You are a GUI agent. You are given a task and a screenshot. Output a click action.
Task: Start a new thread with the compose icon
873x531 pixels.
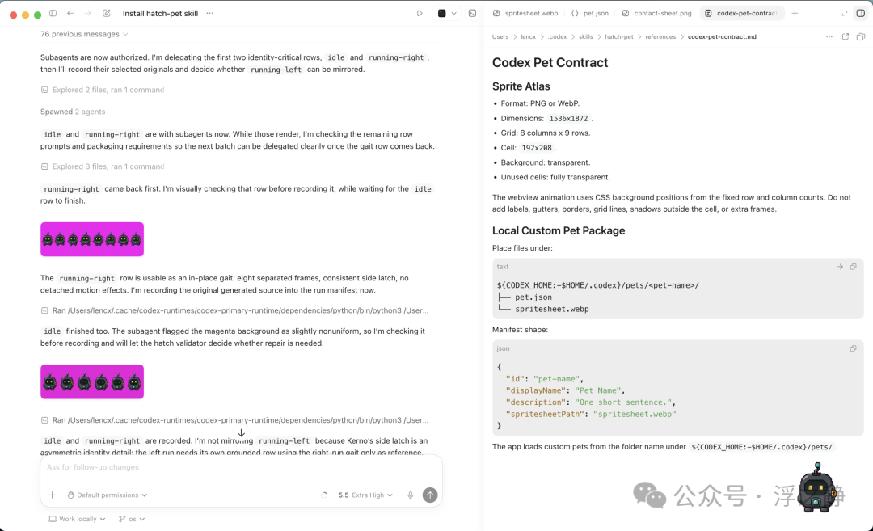(x=107, y=14)
